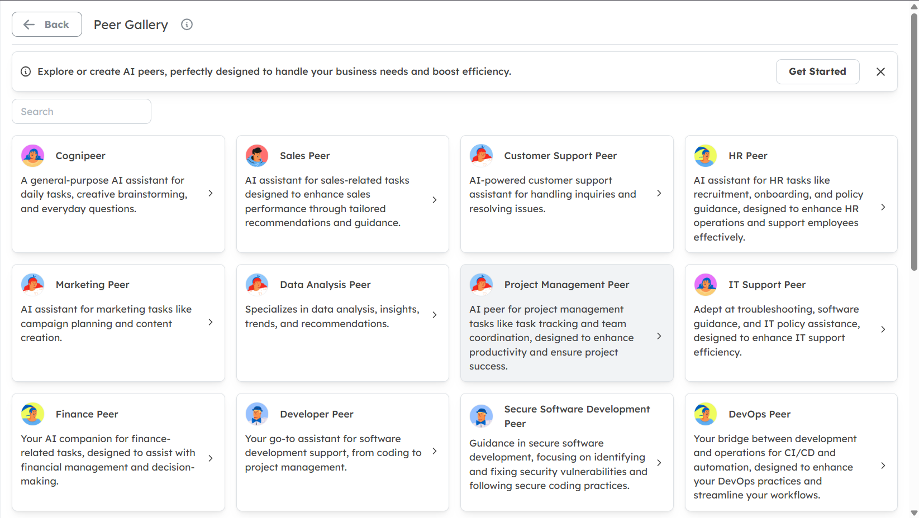The width and height of the screenshot is (919, 518).
Task: Select the Project Management Peer card title
Action: coord(566,285)
